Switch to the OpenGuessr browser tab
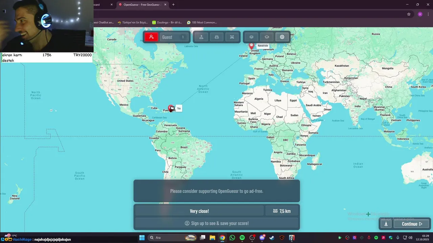 click(x=141, y=5)
